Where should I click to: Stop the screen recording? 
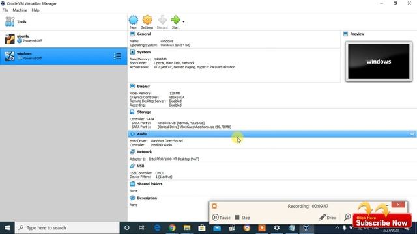coord(242,218)
